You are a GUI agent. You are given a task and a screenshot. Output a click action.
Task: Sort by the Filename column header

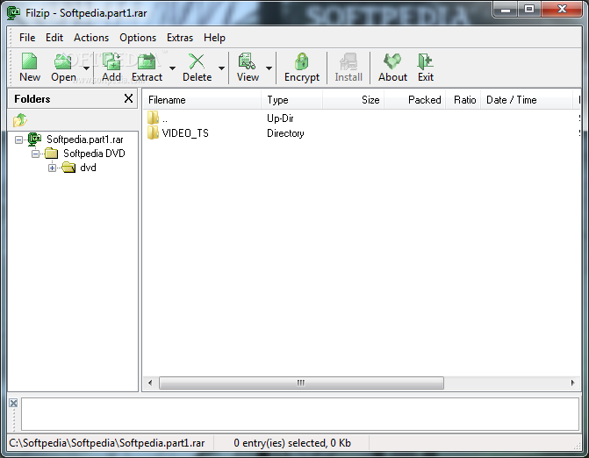[202, 100]
